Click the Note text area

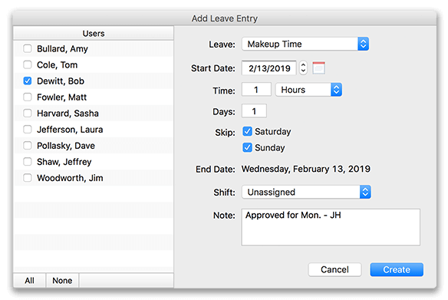331,227
